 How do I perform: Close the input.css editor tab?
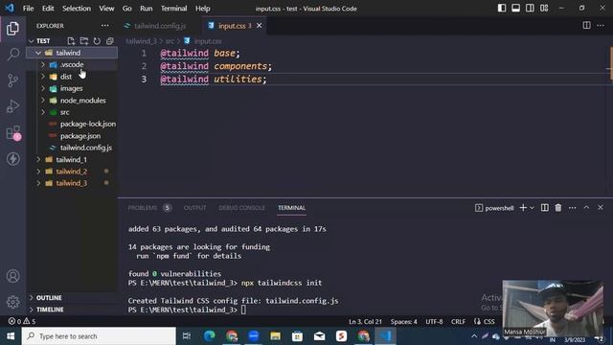260,26
